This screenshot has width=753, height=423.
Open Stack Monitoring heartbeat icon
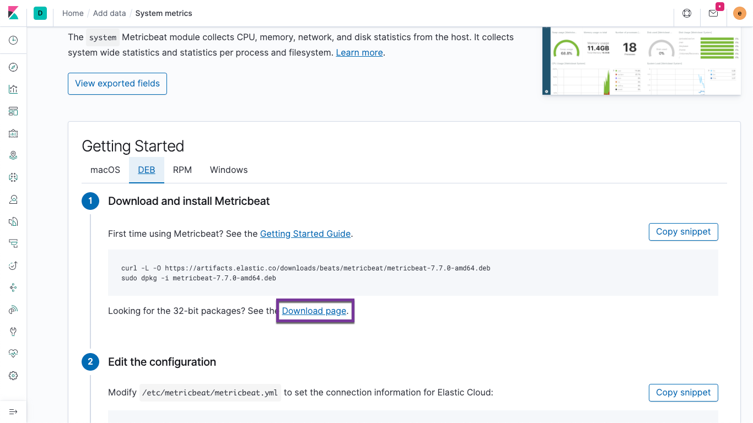coord(13,354)
